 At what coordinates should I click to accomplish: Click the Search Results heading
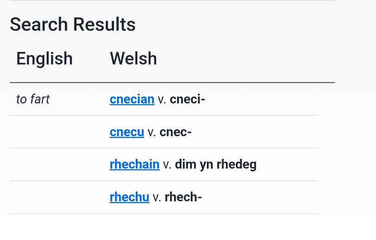[73, 24]
